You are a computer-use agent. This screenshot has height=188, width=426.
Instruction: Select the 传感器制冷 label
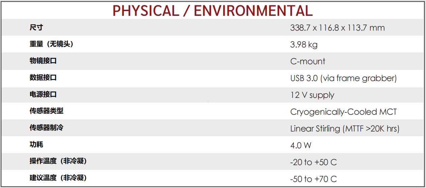pyautogui.click(x=47, y=128)
